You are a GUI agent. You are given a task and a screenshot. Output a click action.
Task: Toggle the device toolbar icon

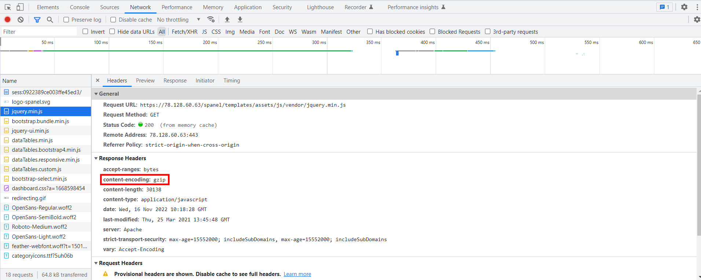(20, 7)
